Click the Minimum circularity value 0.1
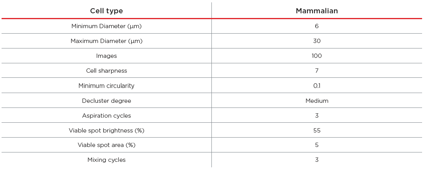Image resolution: width=426 pixels, height=172 pixels. [317, 86]
